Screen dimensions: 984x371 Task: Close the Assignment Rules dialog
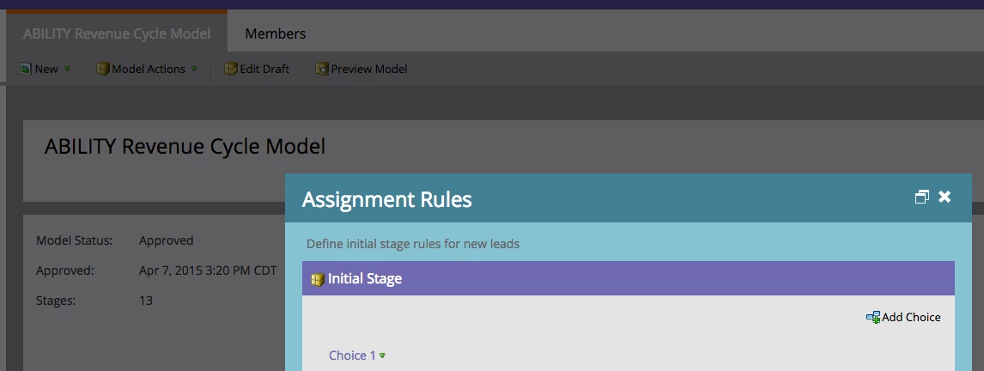click(945, 198)
